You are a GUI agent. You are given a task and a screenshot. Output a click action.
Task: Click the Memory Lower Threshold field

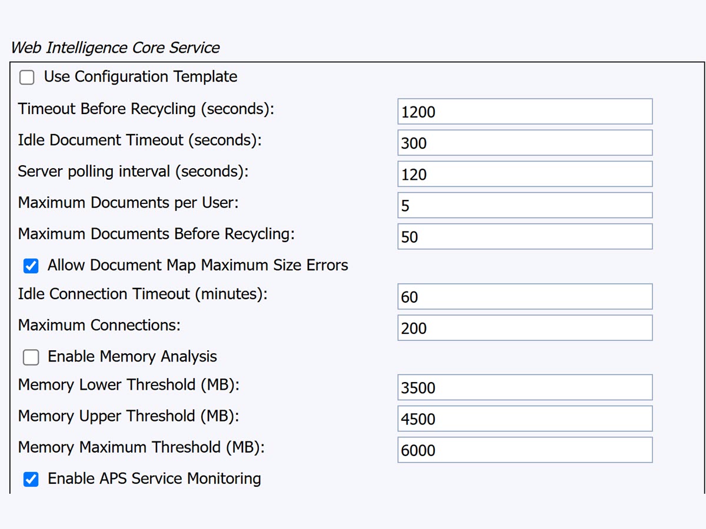pyautogui.click(x=525, y=387)
